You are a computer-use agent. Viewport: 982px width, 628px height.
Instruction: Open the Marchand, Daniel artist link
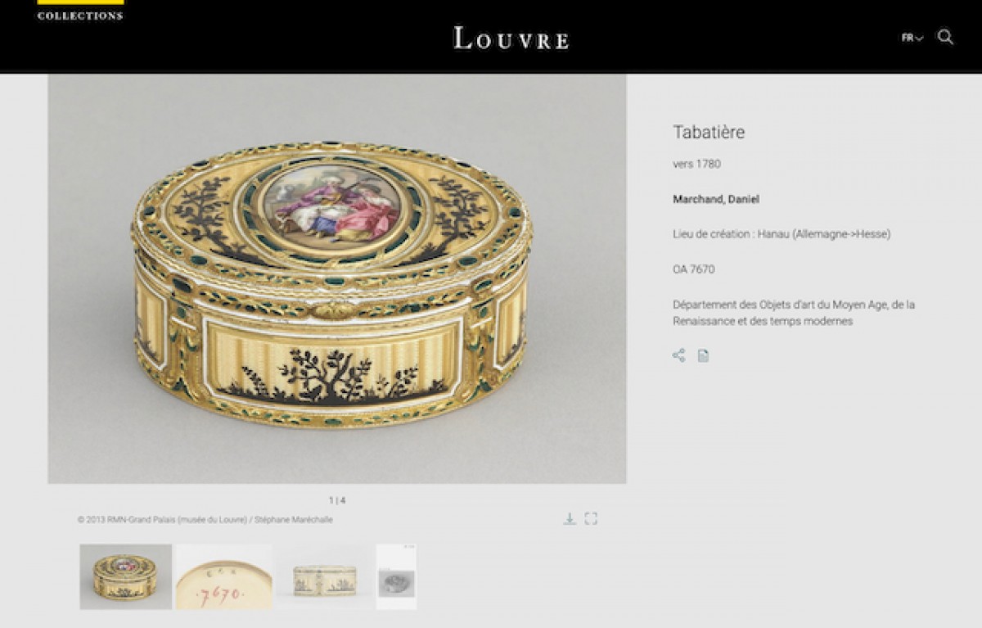click(x=716, y=199)
